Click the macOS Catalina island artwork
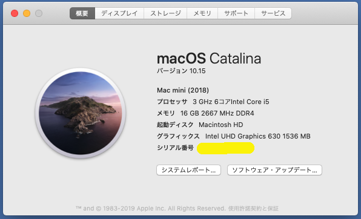Screen dimensions: 361x219 pyautogui.click(x=81, y=113)
